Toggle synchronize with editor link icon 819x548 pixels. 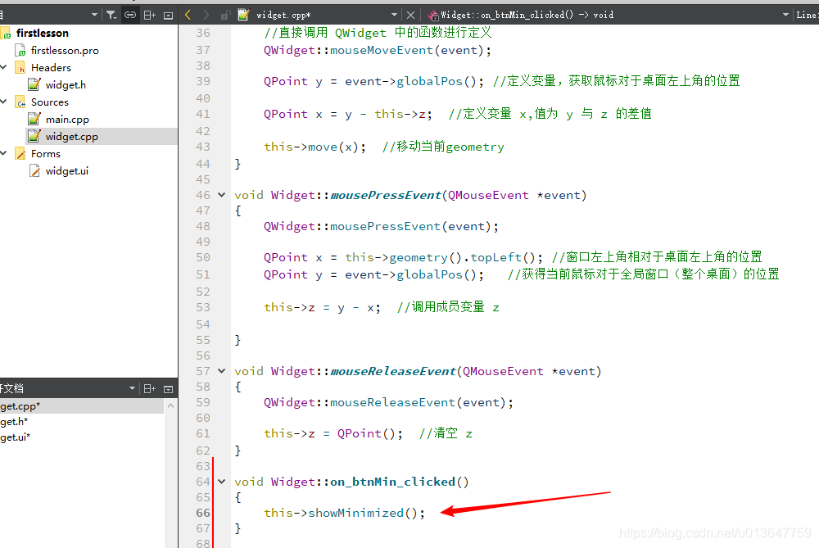click(x=130, y=15)
